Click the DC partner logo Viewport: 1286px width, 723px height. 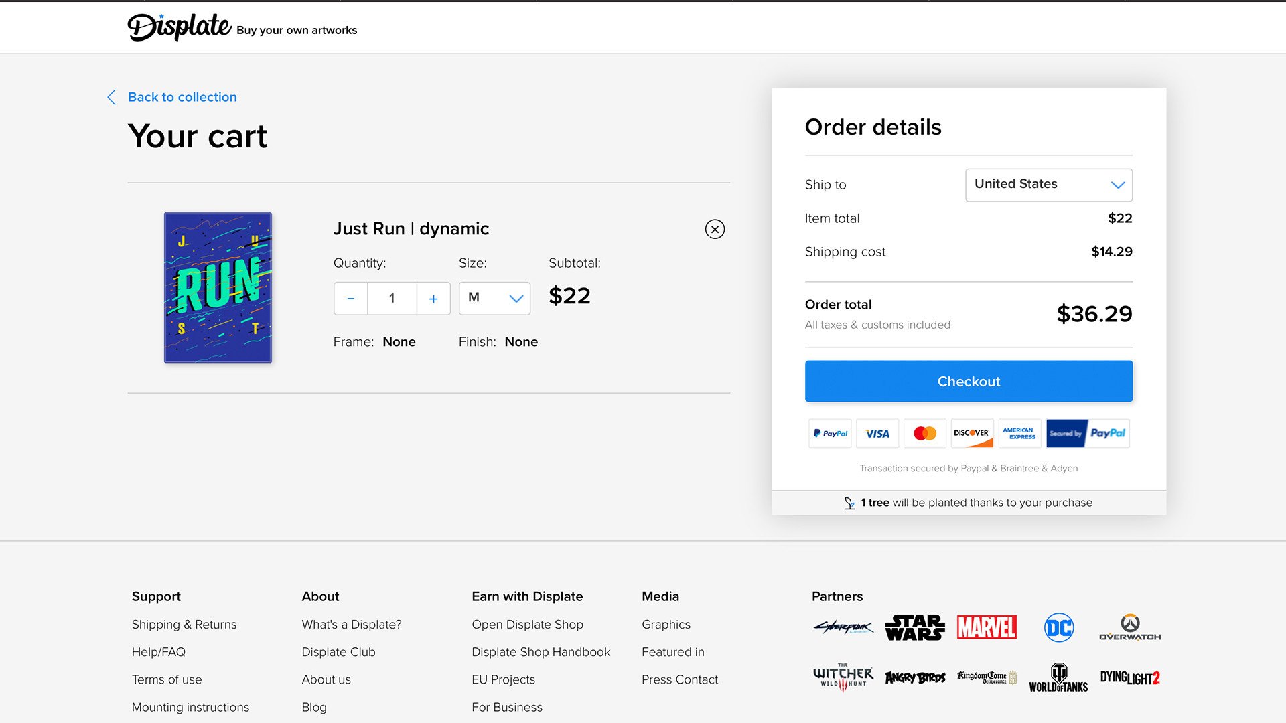[1059, 627]
